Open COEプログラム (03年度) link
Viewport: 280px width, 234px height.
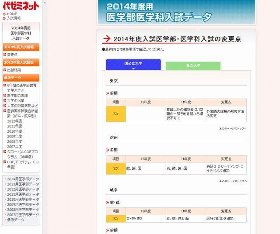(x=23, y=165)
